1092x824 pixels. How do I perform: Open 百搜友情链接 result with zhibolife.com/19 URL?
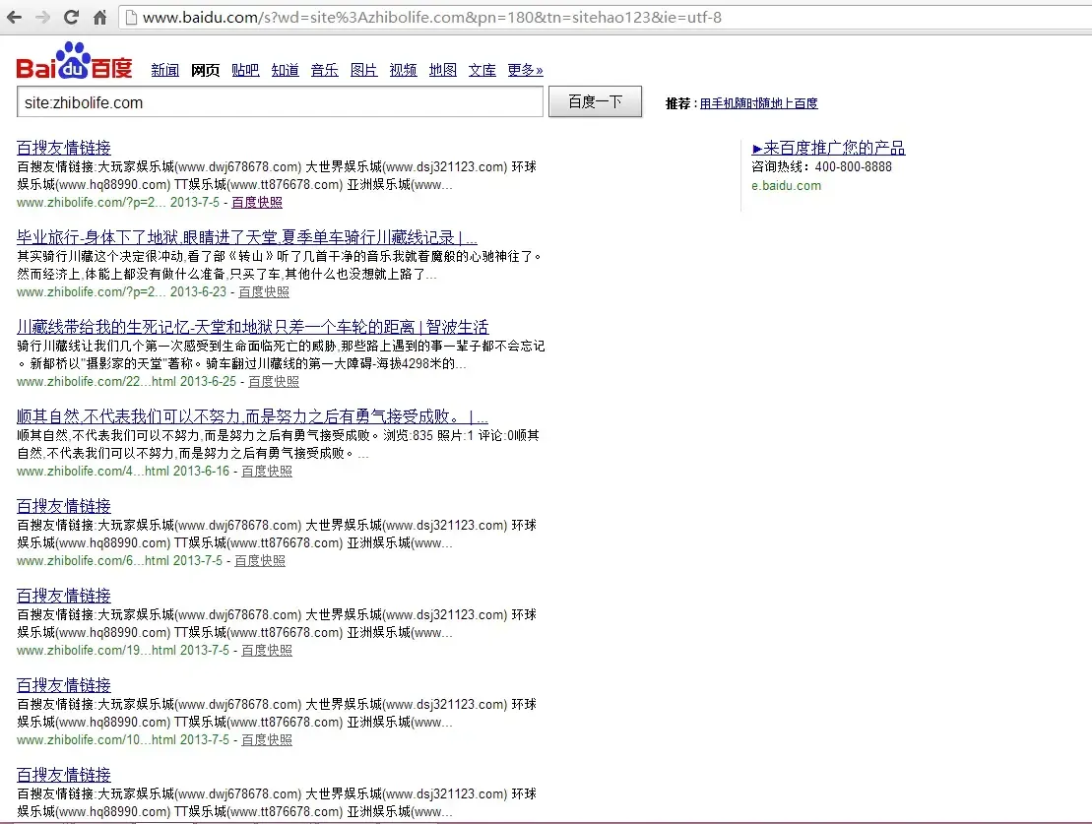[64, 596]
